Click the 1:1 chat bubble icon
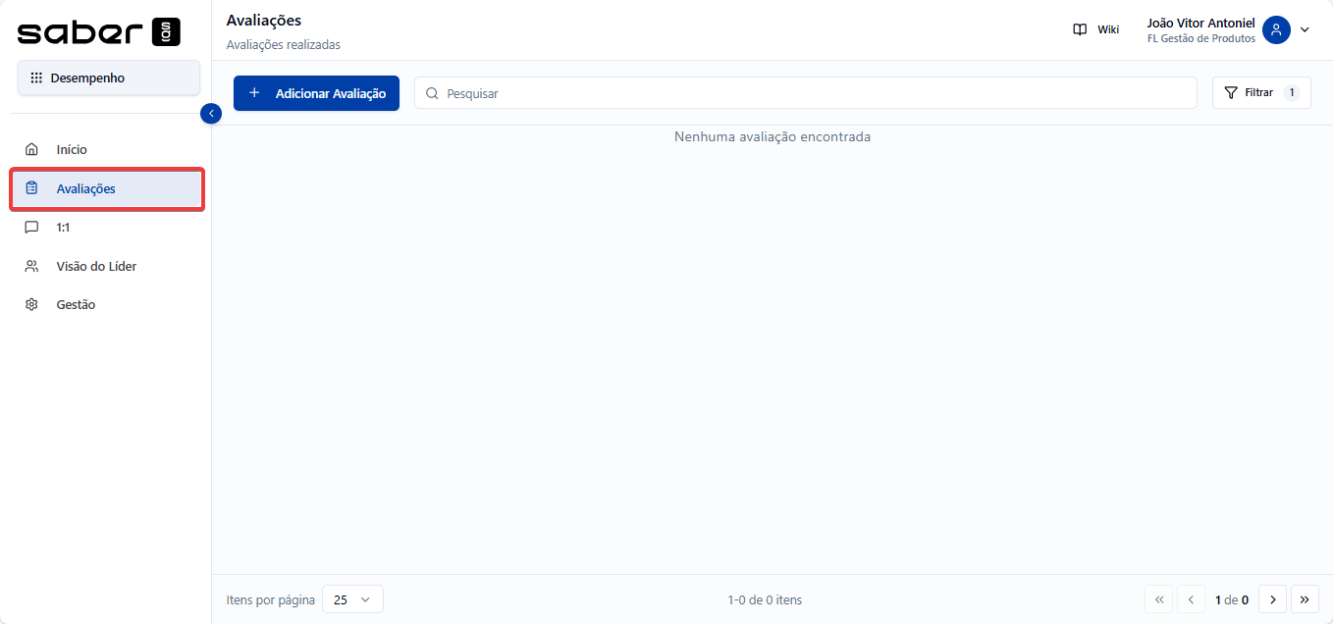The image size is (1333, 624). tap(31, 228)
